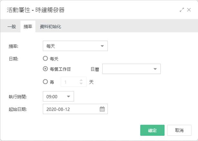Expand the dialog with the maximize arrows icon
The height and width of the screenshot is (141, 198).
[x=182, y=10]
